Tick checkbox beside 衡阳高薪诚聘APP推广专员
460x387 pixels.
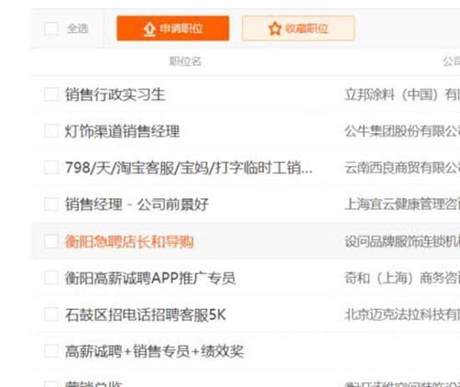point(51,278)
